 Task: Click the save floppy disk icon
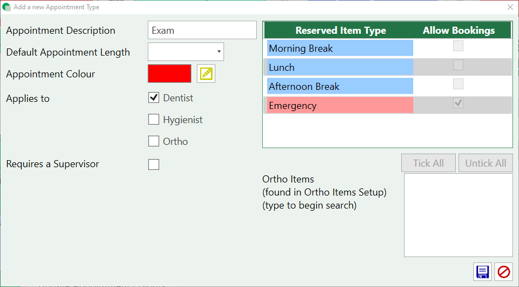coord(482,272)
